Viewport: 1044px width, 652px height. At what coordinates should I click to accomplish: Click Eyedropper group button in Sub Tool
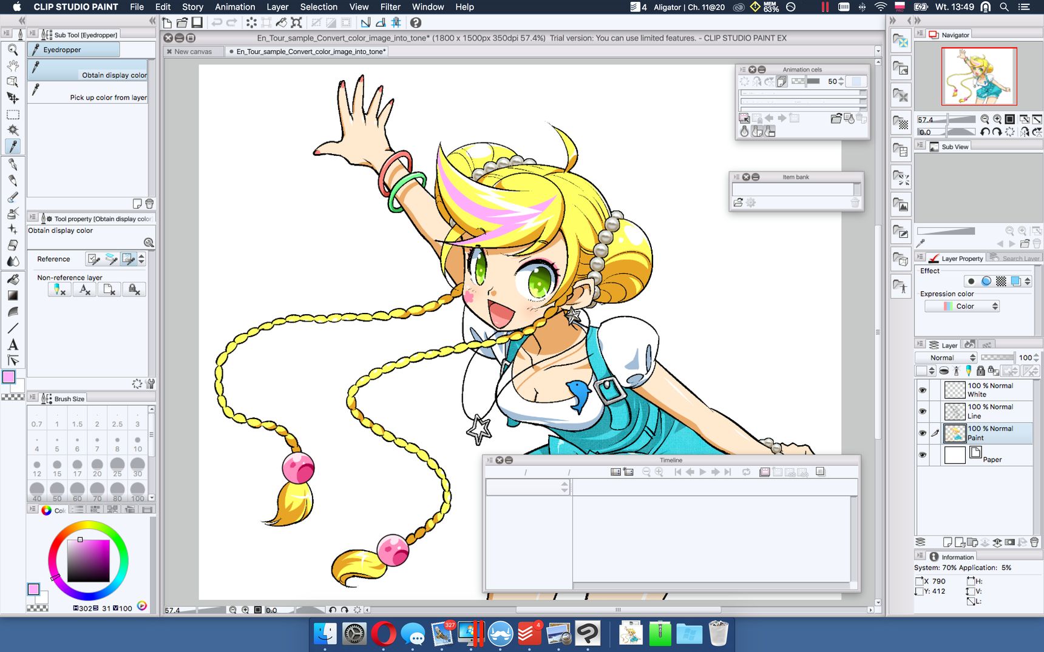(74, 50)
